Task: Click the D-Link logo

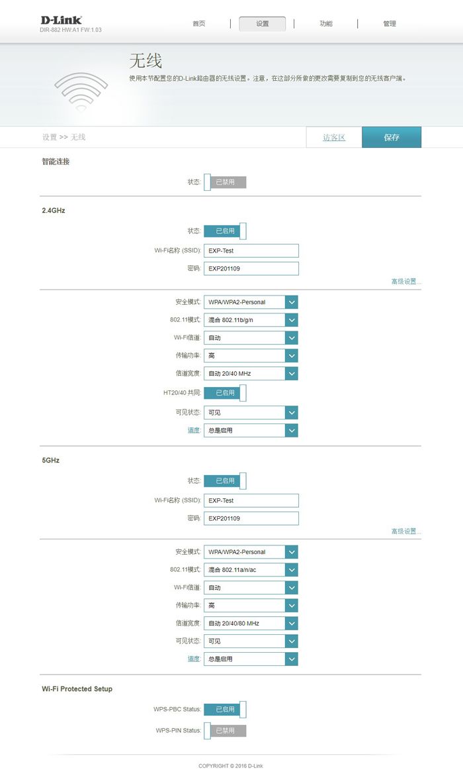Action: coord(61,21)
